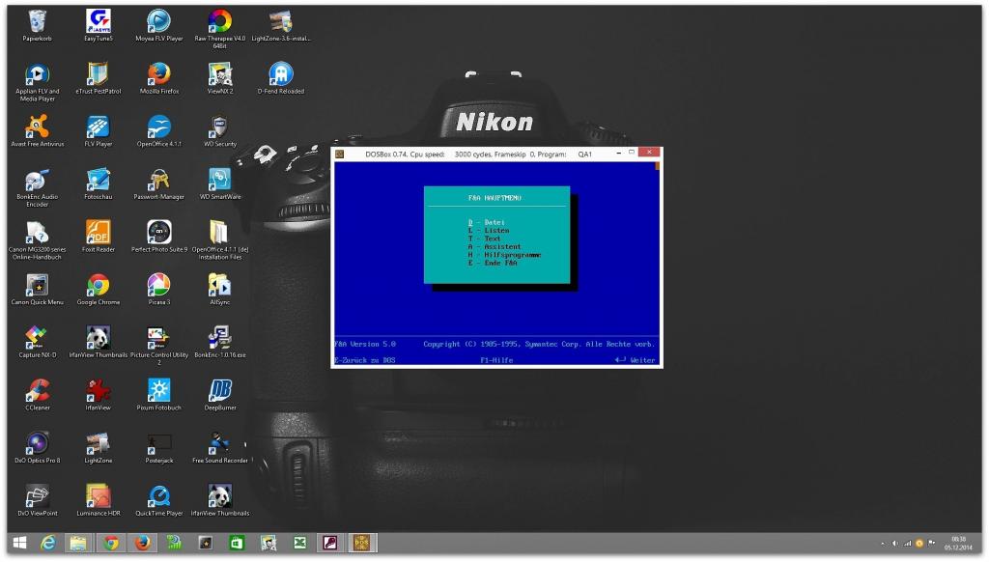The width and height of the screenshot is (989, 562).
Task: Open File Explorer in the taskbar
Action: tap(78, 543)
